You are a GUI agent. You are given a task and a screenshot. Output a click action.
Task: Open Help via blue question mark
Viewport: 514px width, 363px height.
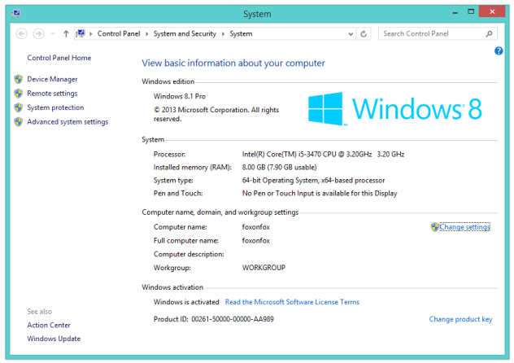click(x=499, y=50)
